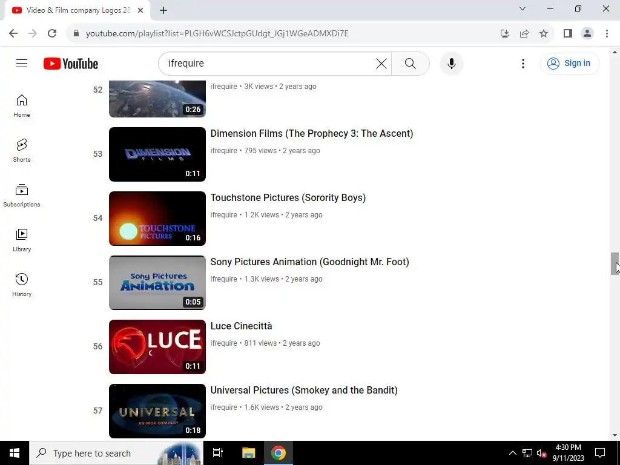Show hidden system tray icons
This screenshot has height=465, width=620.
512,453
